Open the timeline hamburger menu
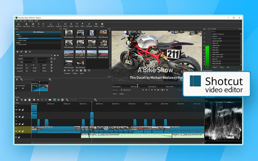Viewport: 258px width, 161px height. click(x=17, y=100)
